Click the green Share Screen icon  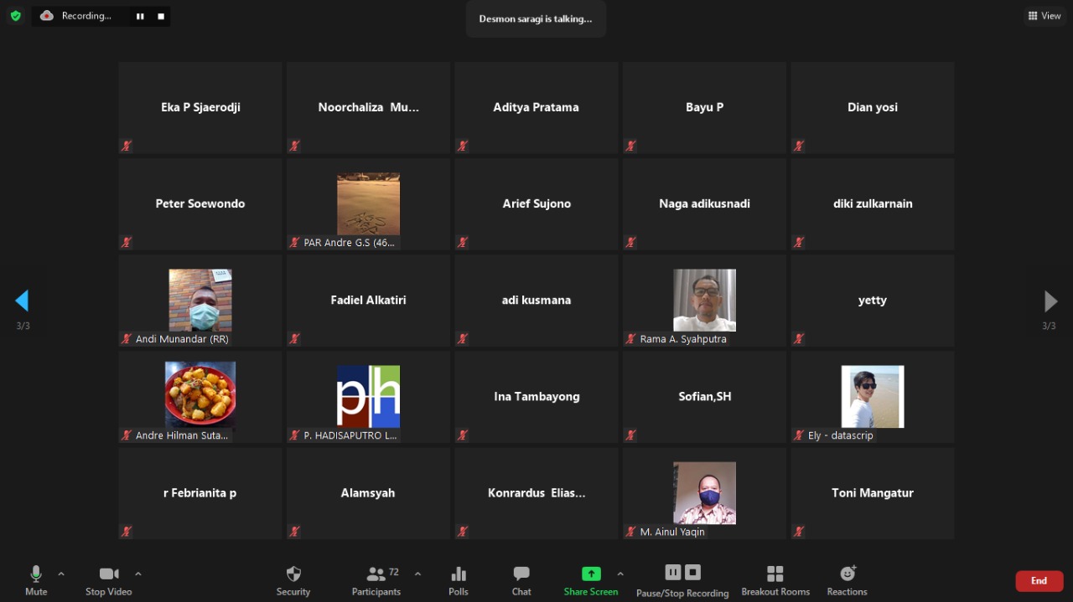click(591, 574)
